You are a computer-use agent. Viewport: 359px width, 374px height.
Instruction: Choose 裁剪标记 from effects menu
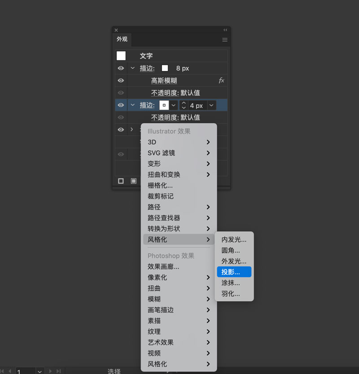179,196
